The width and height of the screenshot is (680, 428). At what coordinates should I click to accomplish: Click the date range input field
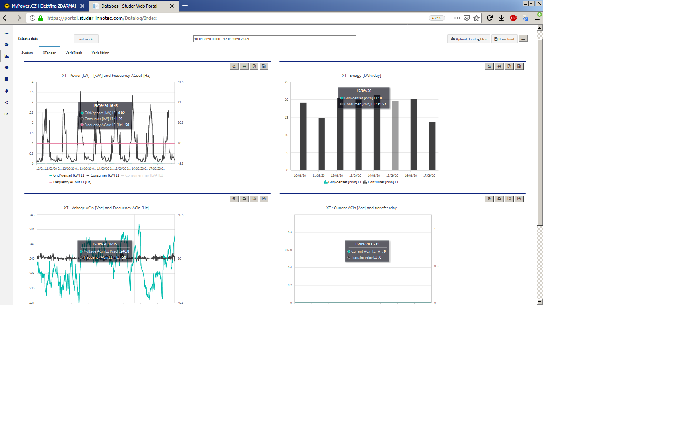(275, 39)
